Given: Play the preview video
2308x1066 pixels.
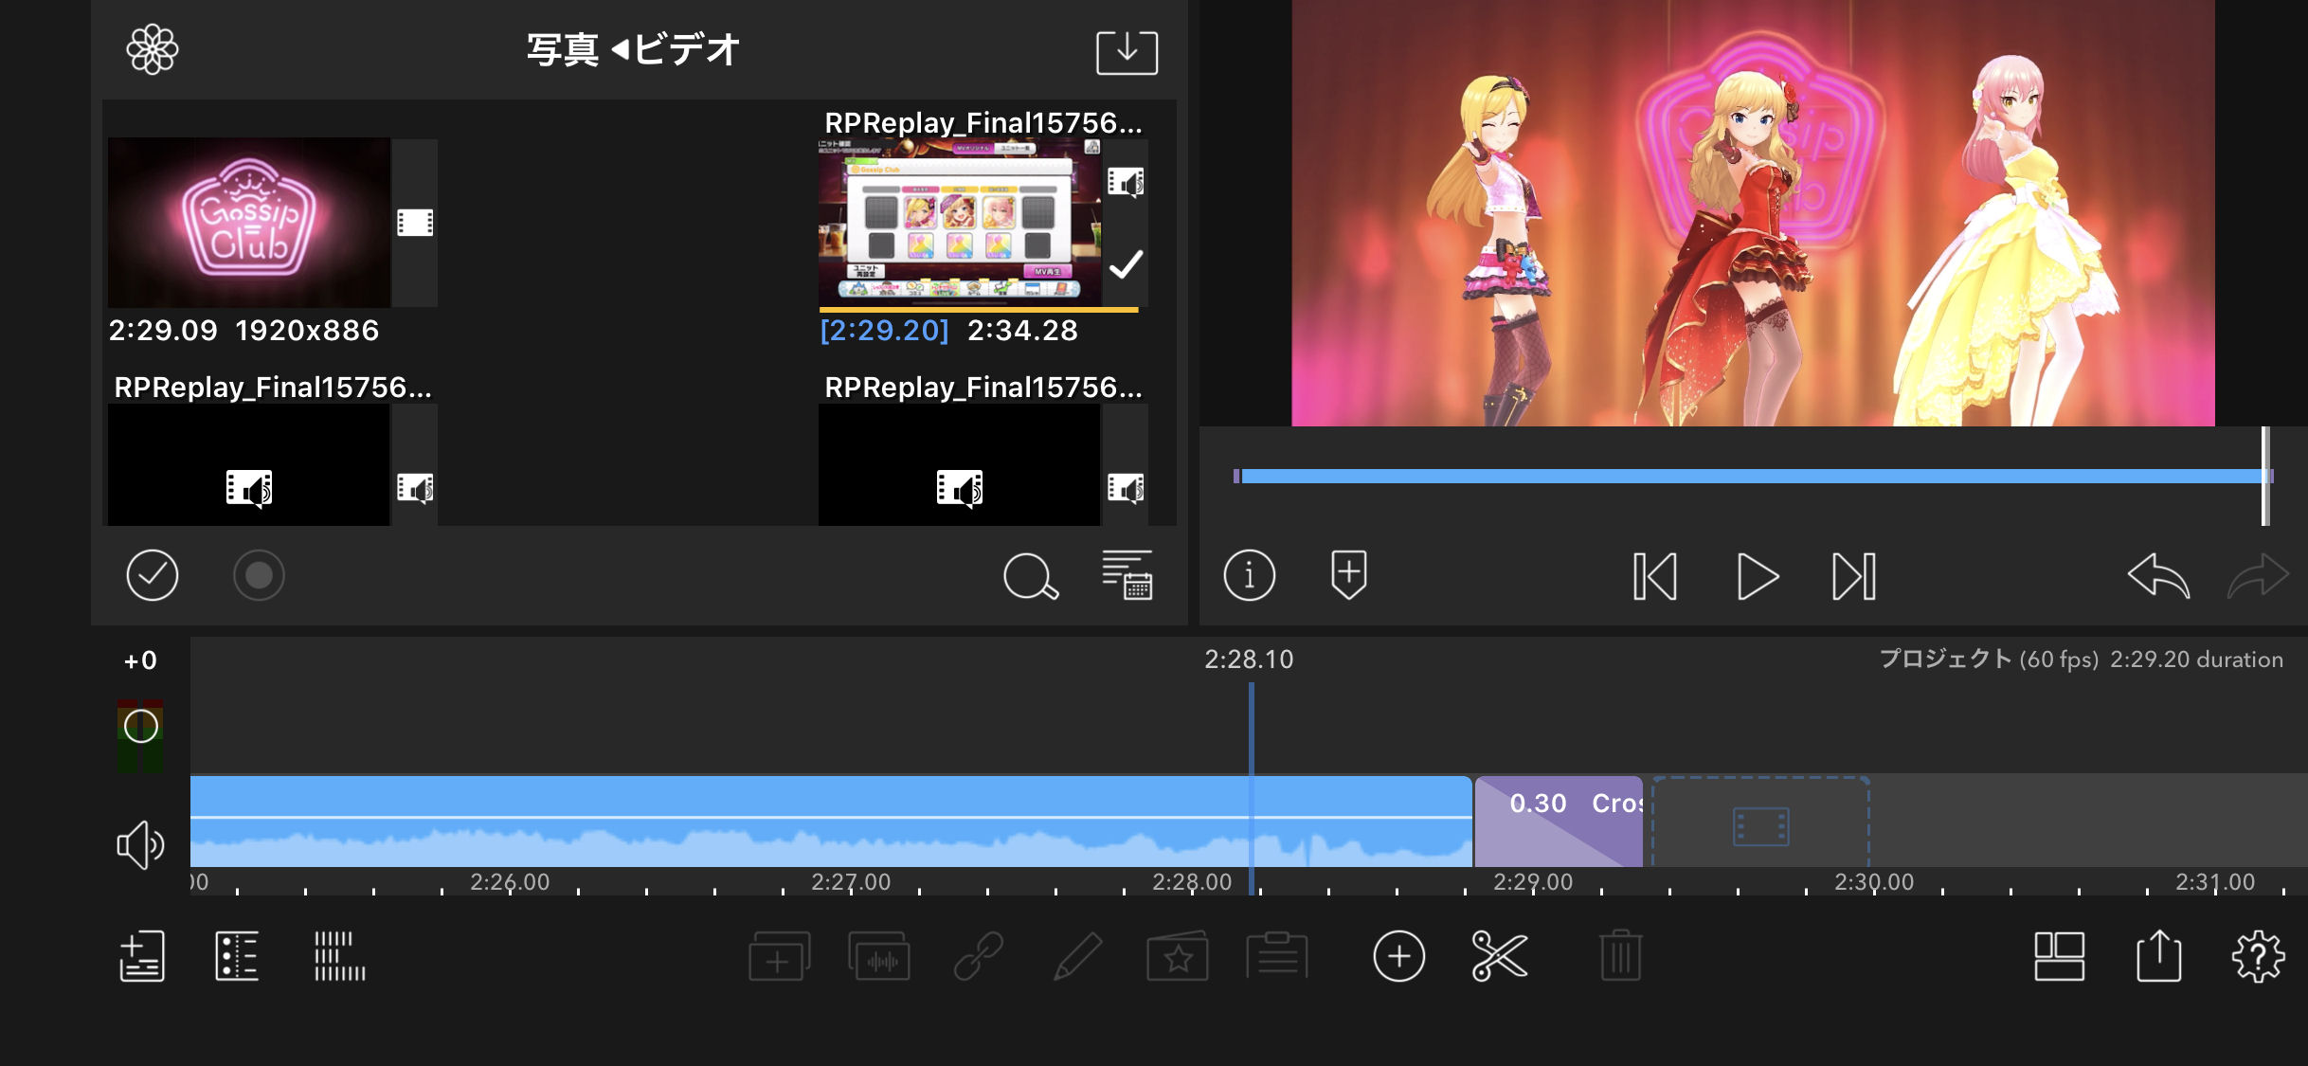Looking at the screenshot, I should coord(1758,576).
